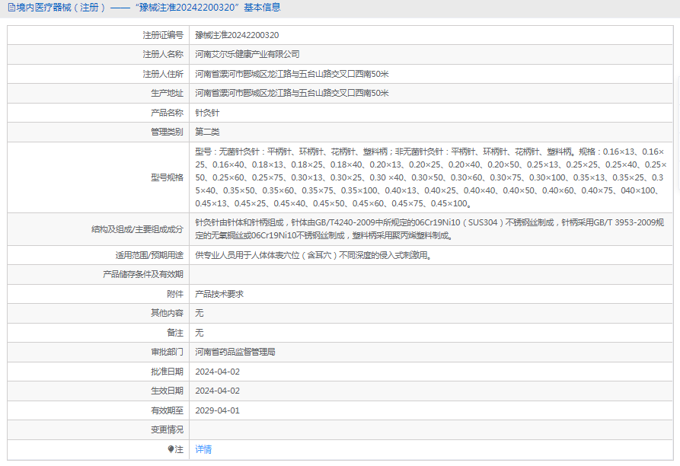Select registrant name 河南艾尔乐健康产业有限公司
Screen dimensions: 680x466
[x=247, y=54]
